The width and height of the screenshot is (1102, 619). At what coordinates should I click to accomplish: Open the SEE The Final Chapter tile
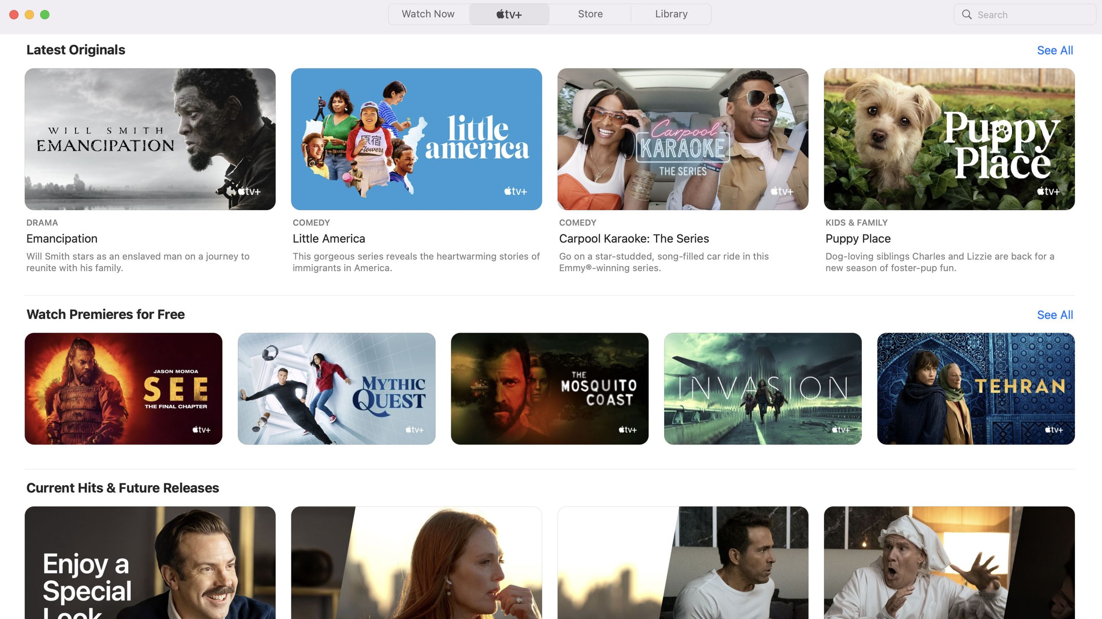pyautogui.click(x=124, y=389)
